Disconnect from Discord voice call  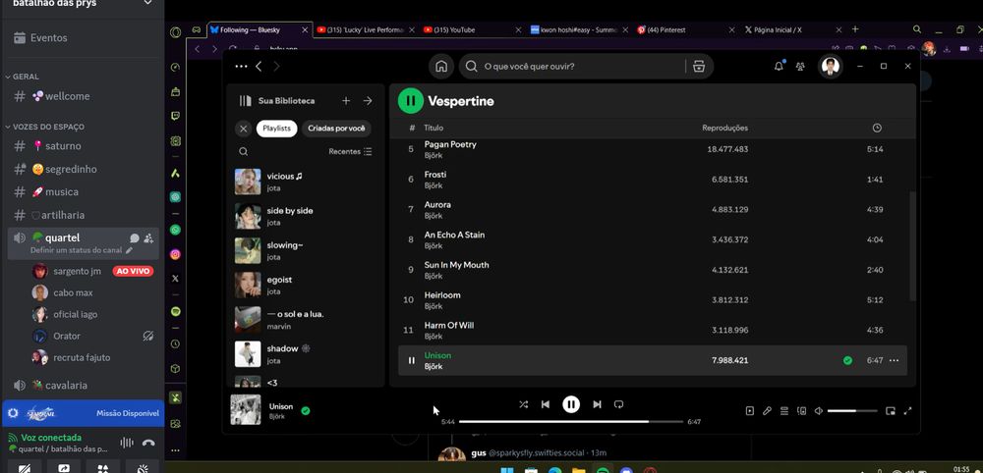(148, 443)
